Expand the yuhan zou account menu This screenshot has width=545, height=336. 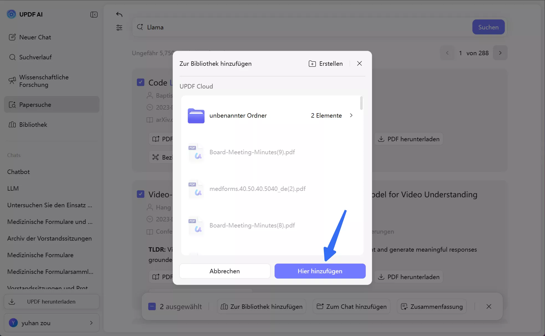pyautogui.click(x=91, y=323)
